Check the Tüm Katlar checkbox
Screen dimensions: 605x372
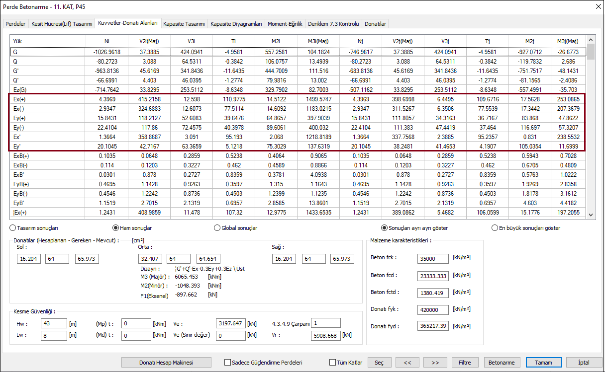pos(333,363)
